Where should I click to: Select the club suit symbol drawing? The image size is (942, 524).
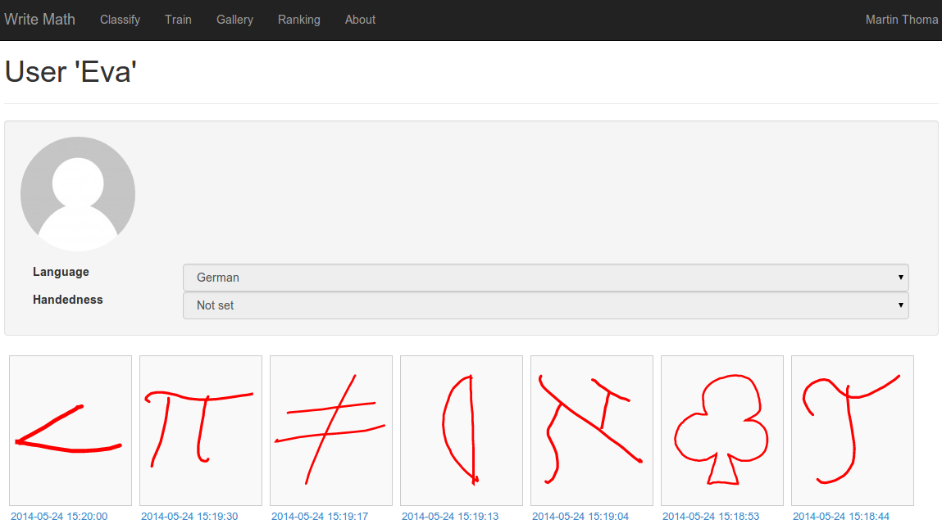point(722,430)
